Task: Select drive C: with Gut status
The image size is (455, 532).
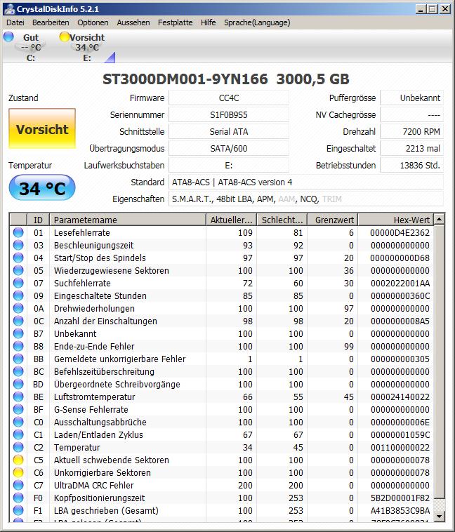Action: click(31, 48)
